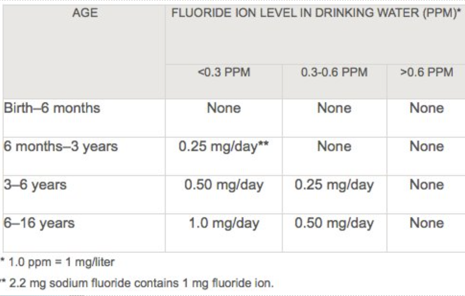Click the 6–16 years row label
The height and width of the screenshot is (296, 465).
pos(39,223)
